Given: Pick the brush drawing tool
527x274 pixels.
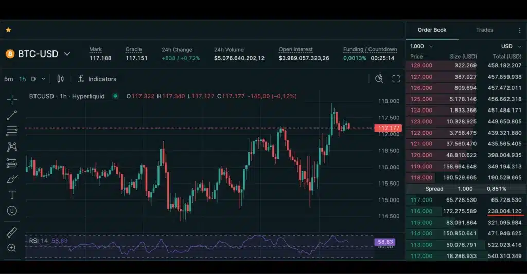Looking at the screenshot, I should coord(12,179).
